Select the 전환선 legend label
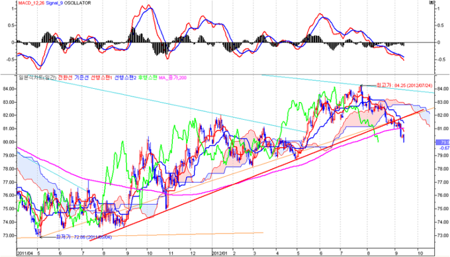 [x=65, y=77]
